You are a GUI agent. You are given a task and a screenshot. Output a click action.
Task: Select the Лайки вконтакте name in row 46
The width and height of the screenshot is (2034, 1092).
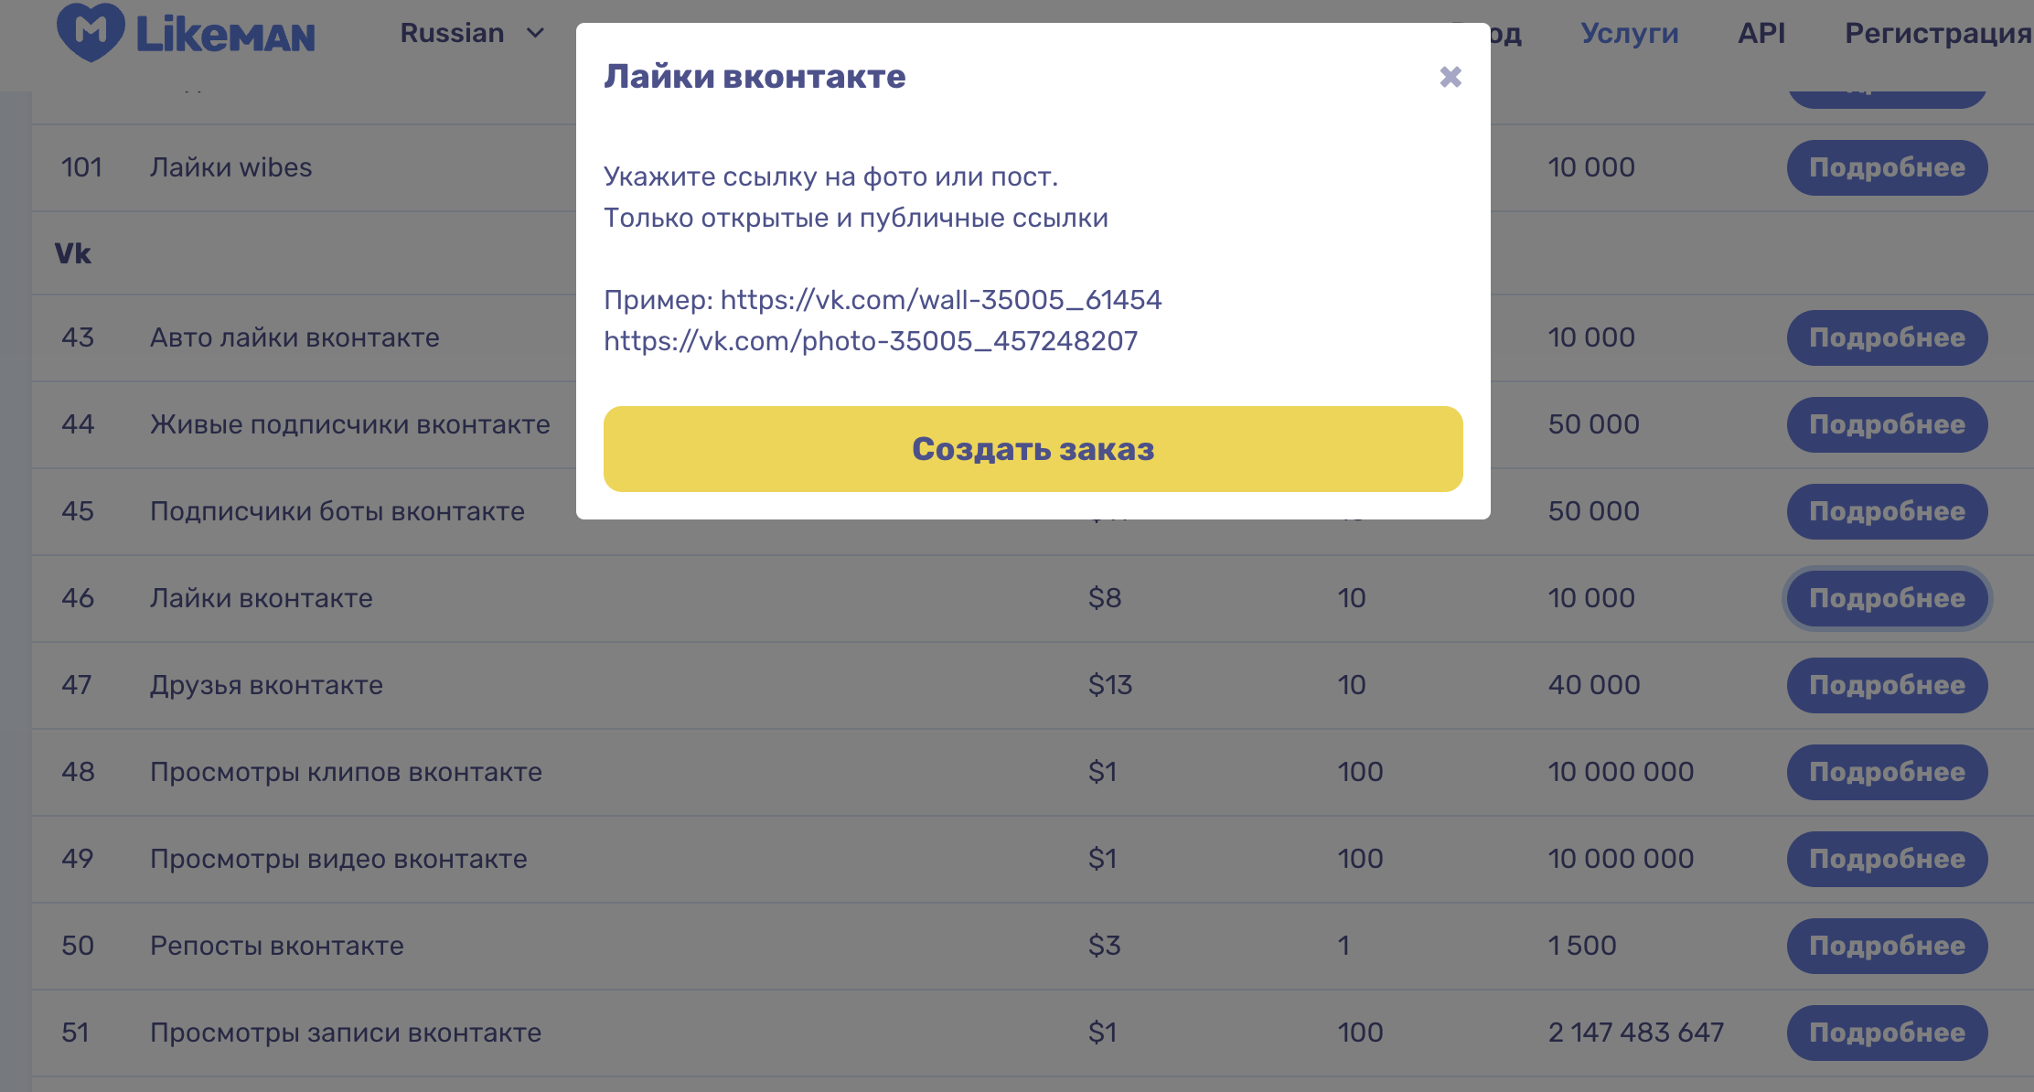coord(262,598)
